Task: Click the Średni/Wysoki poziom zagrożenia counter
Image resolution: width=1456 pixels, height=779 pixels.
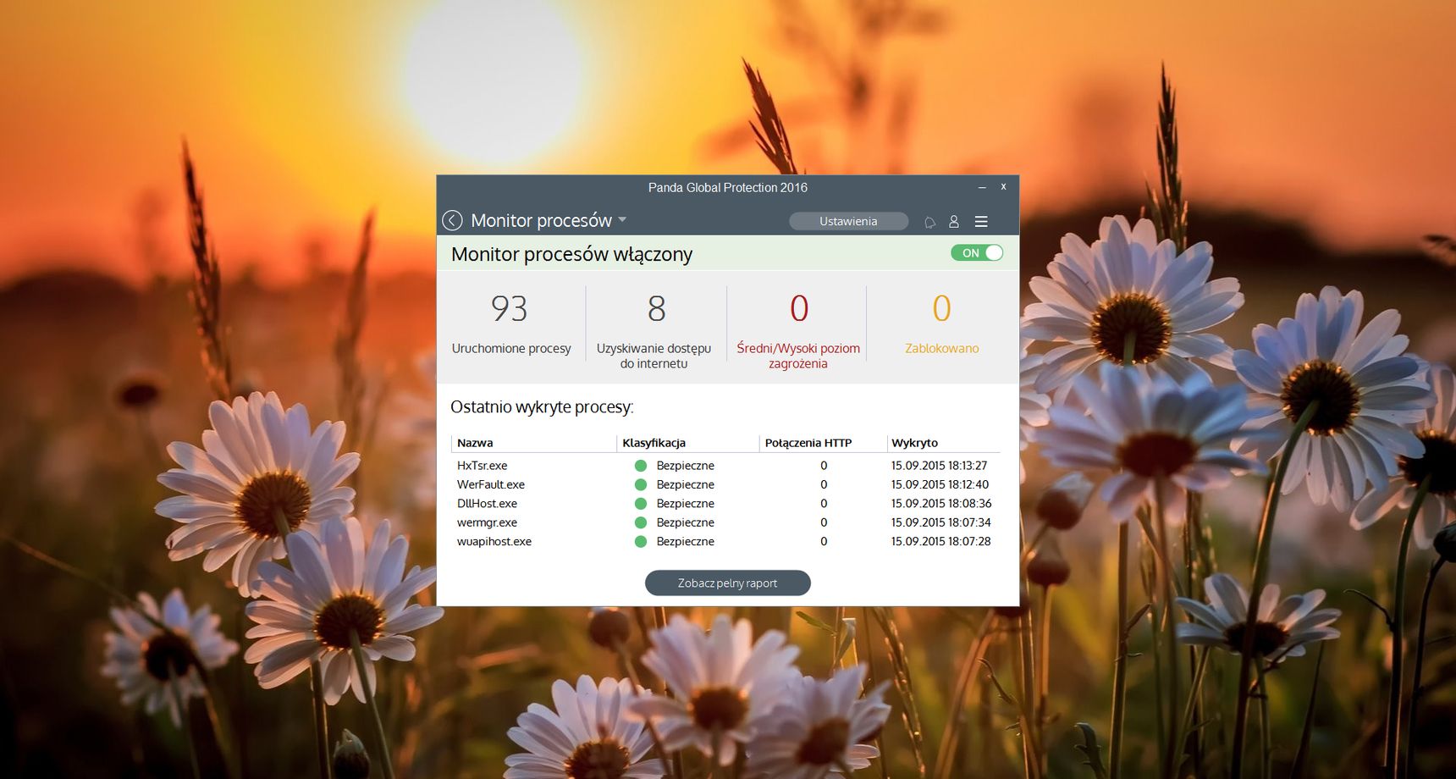Action: (x=798, y=330)
